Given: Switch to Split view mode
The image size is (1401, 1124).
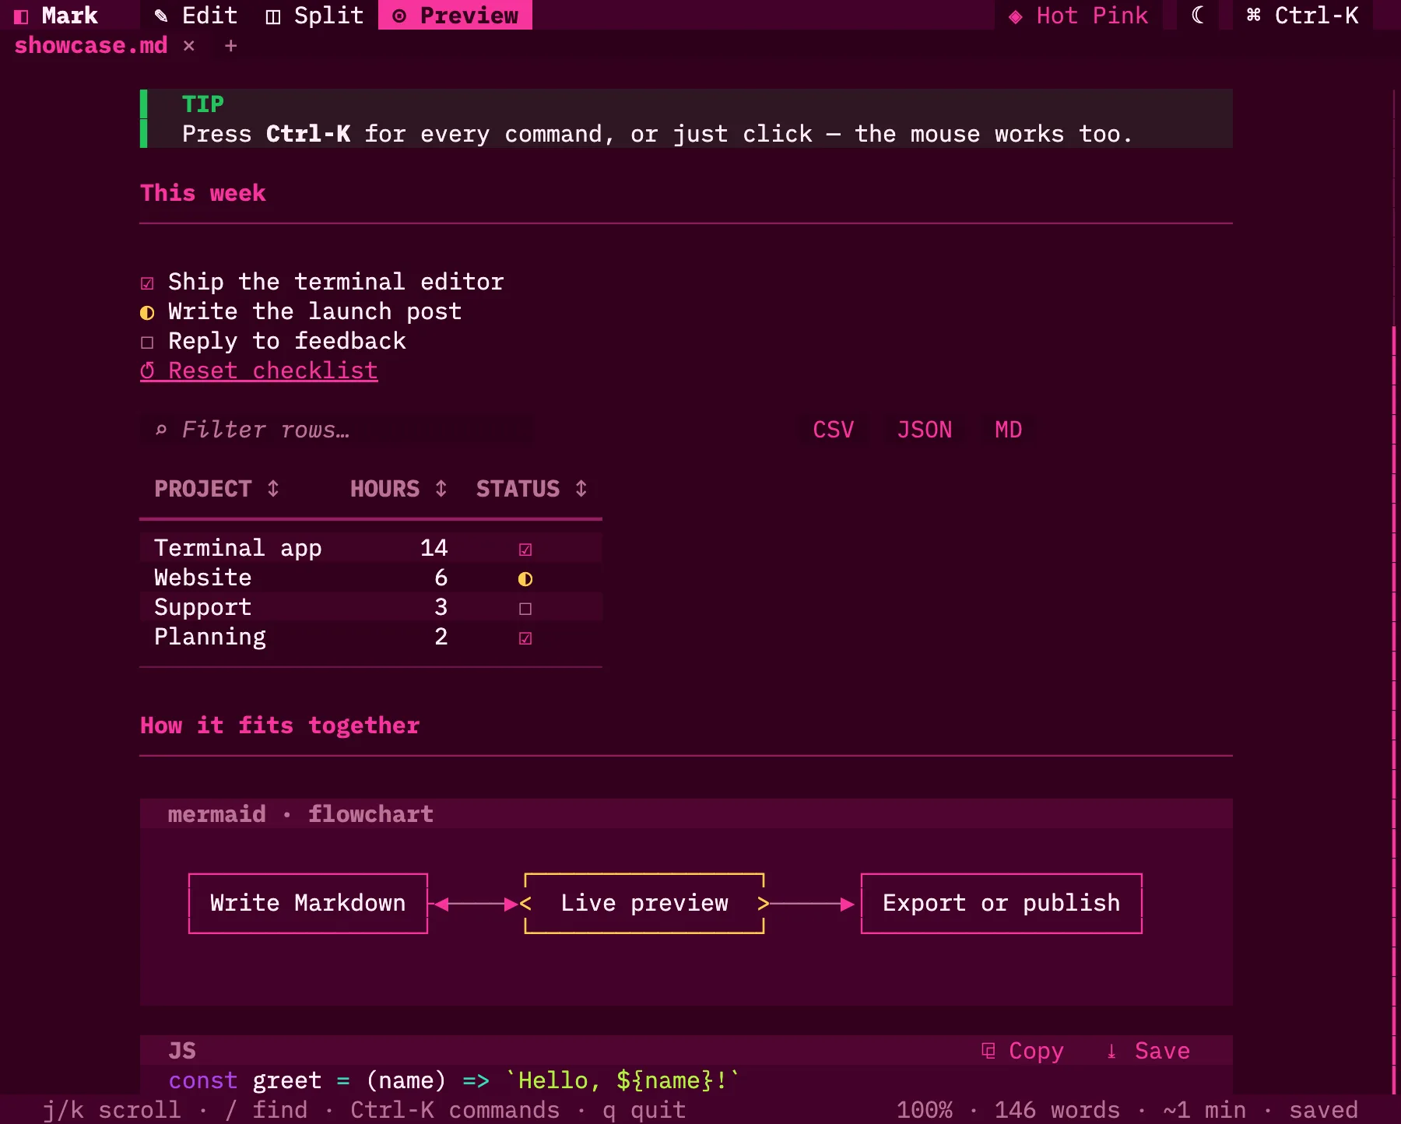Looking at the screenshot, I should [x=314, y=16].
